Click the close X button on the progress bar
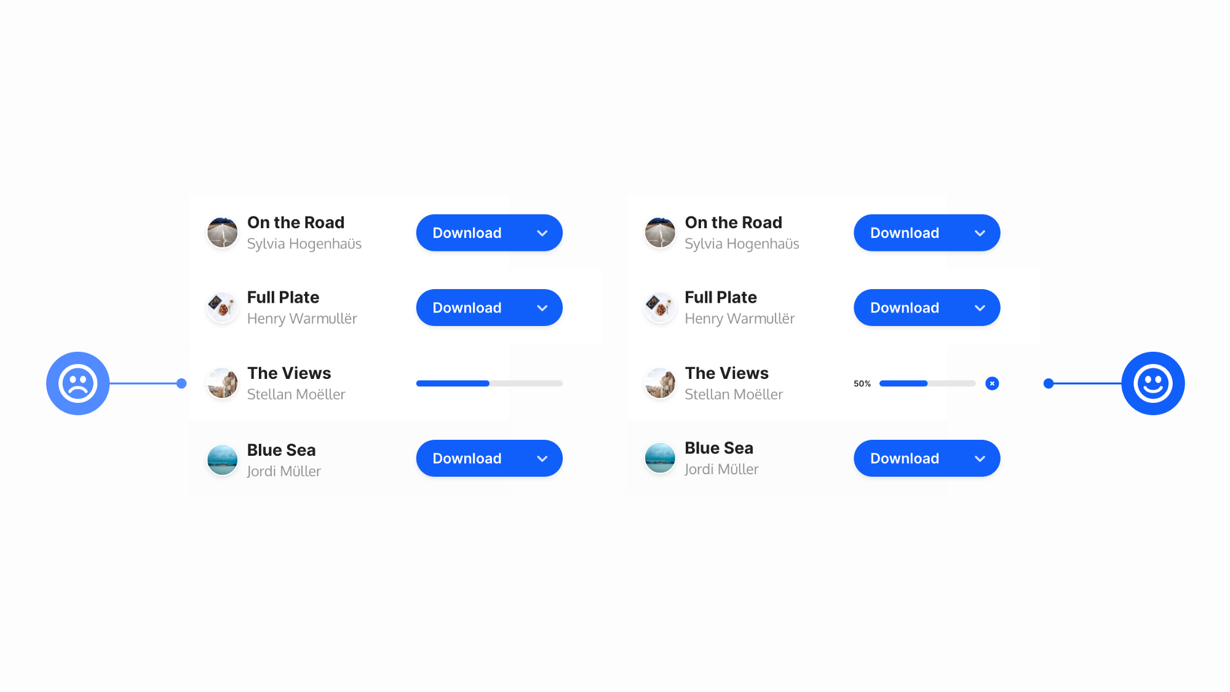1230x692 pixels. tap(992, 383)
